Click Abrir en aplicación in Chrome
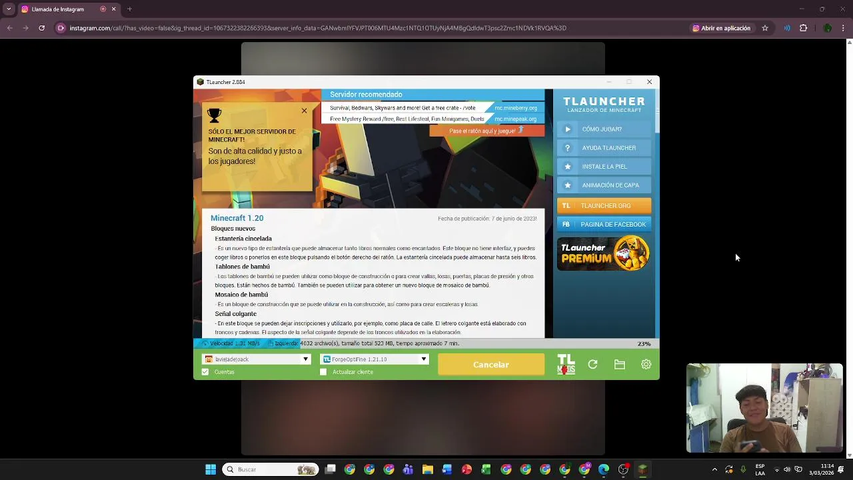 tap(721, 28)
